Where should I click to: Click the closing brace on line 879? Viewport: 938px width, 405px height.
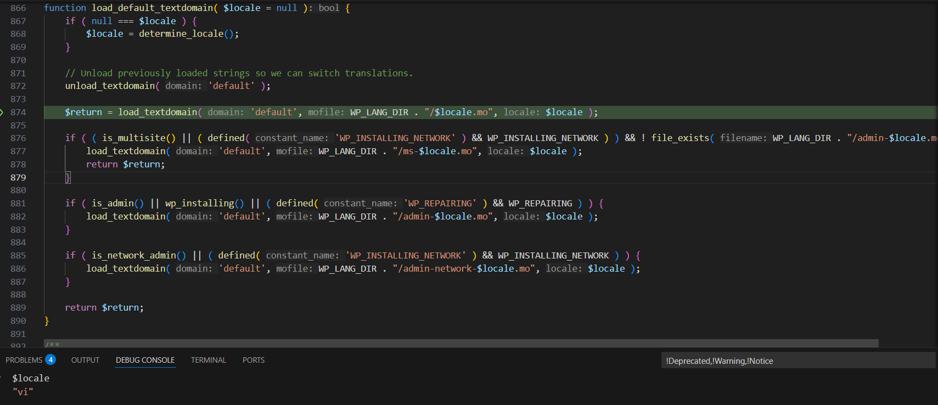click(68, 177)
